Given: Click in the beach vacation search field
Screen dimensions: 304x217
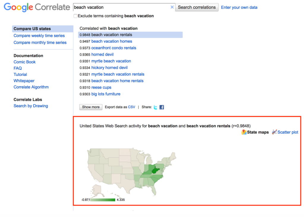Looking at the screenshot, I should (122, 7).
